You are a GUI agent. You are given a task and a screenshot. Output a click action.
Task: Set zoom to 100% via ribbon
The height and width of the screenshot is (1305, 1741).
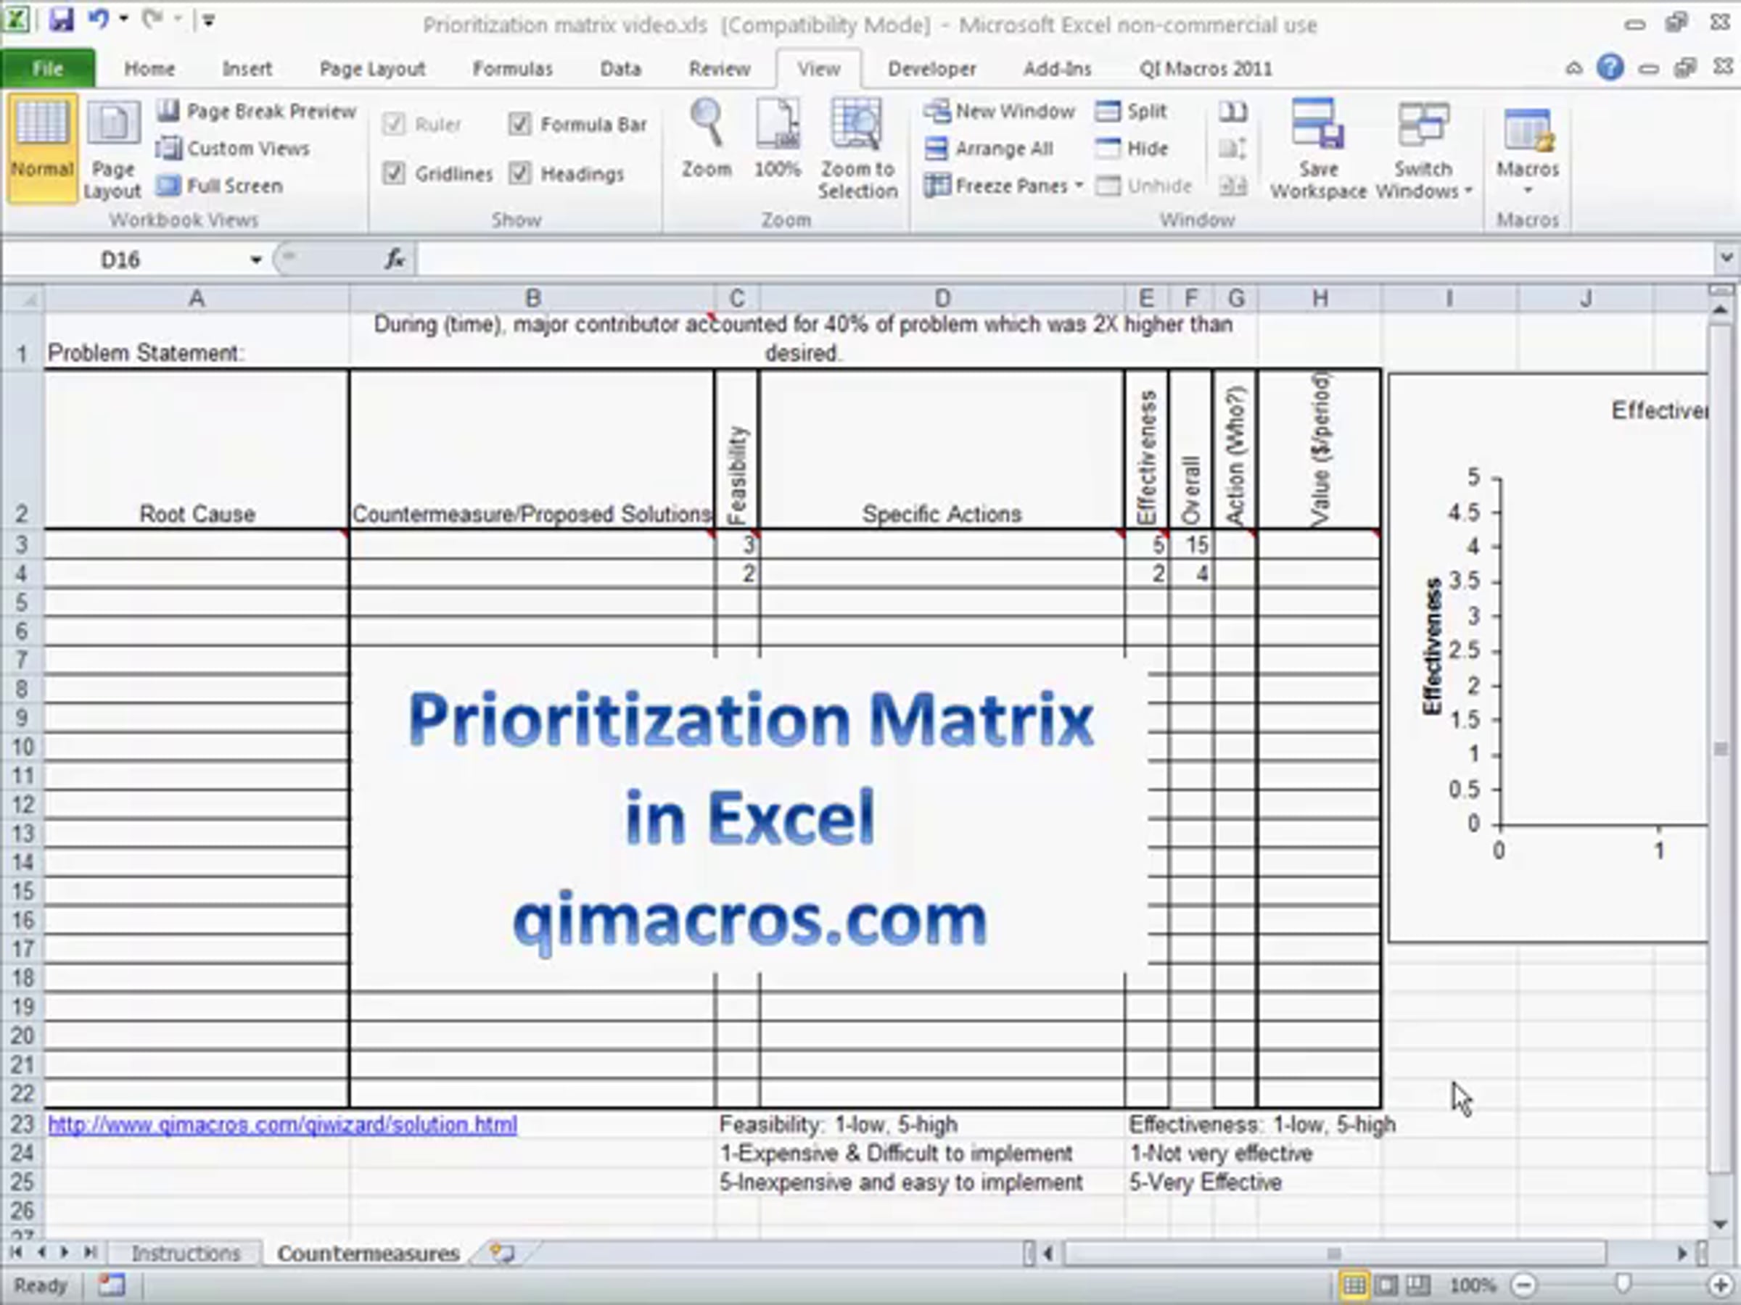click(x=778, y=138)
